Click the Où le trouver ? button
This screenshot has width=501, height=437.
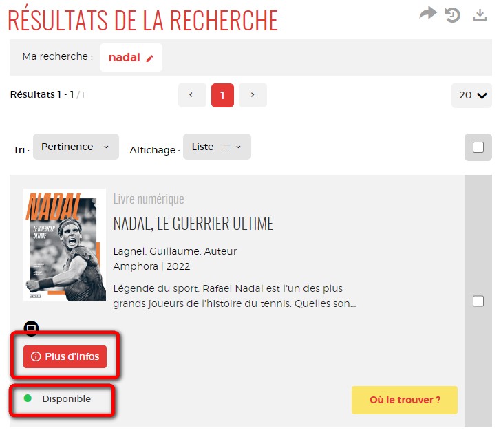tap(405, 400)
